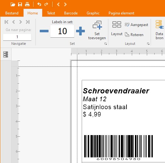165x163 pixels.
Task: Jump to first page in Navigatie
Action: (7, 22)
